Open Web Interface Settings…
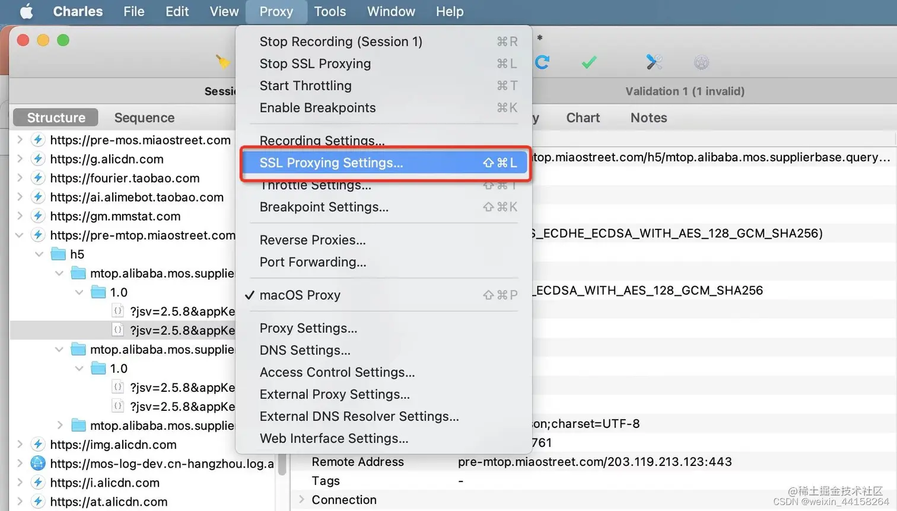Screen dimensions: 897x511 (x=383, y=439)
